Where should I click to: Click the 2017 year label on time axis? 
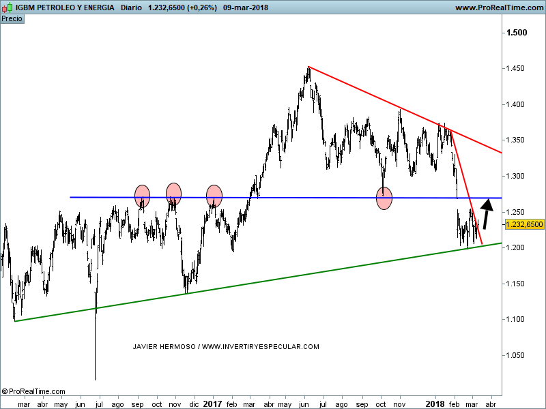pos(213,404)
